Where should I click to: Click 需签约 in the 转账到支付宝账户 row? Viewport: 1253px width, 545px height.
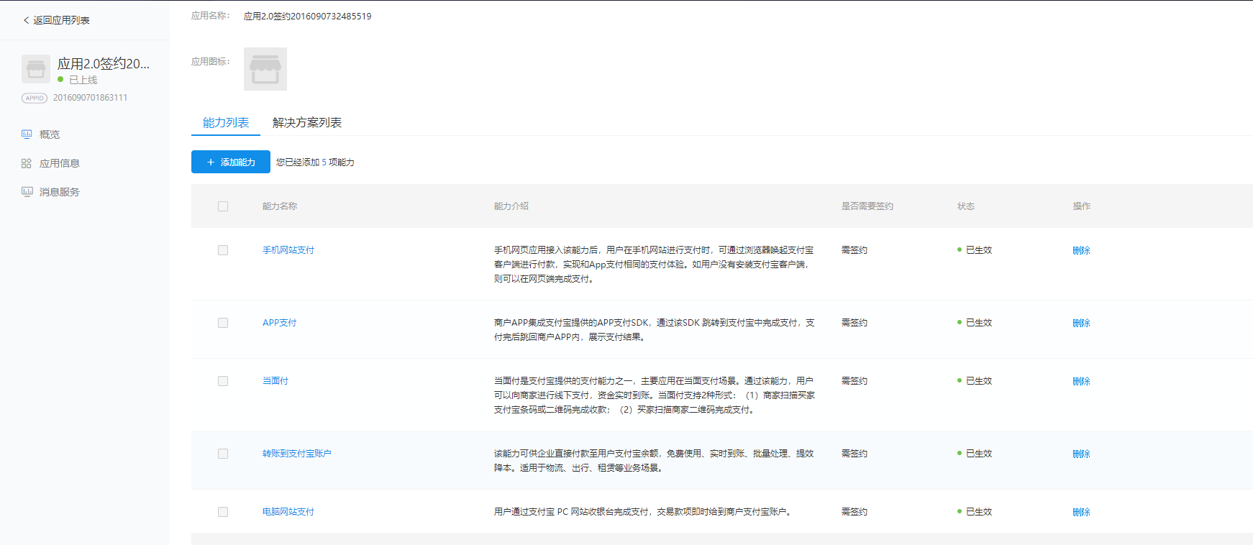tap(855, 454)
